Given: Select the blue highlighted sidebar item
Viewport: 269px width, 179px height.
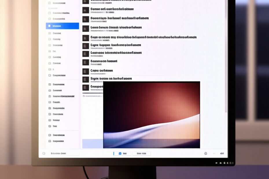Looking at the screenshot, I should click(62, 26).
